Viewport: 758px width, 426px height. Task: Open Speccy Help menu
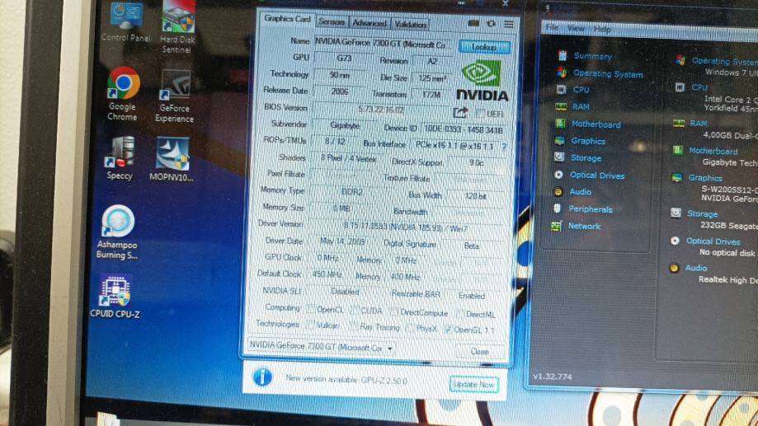click(x=602, y=30)
